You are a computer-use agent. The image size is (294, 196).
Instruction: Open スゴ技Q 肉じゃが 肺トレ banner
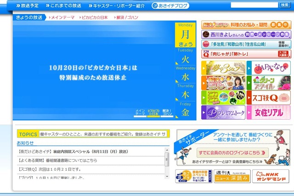pyautogui.click(x=246, y=54)
